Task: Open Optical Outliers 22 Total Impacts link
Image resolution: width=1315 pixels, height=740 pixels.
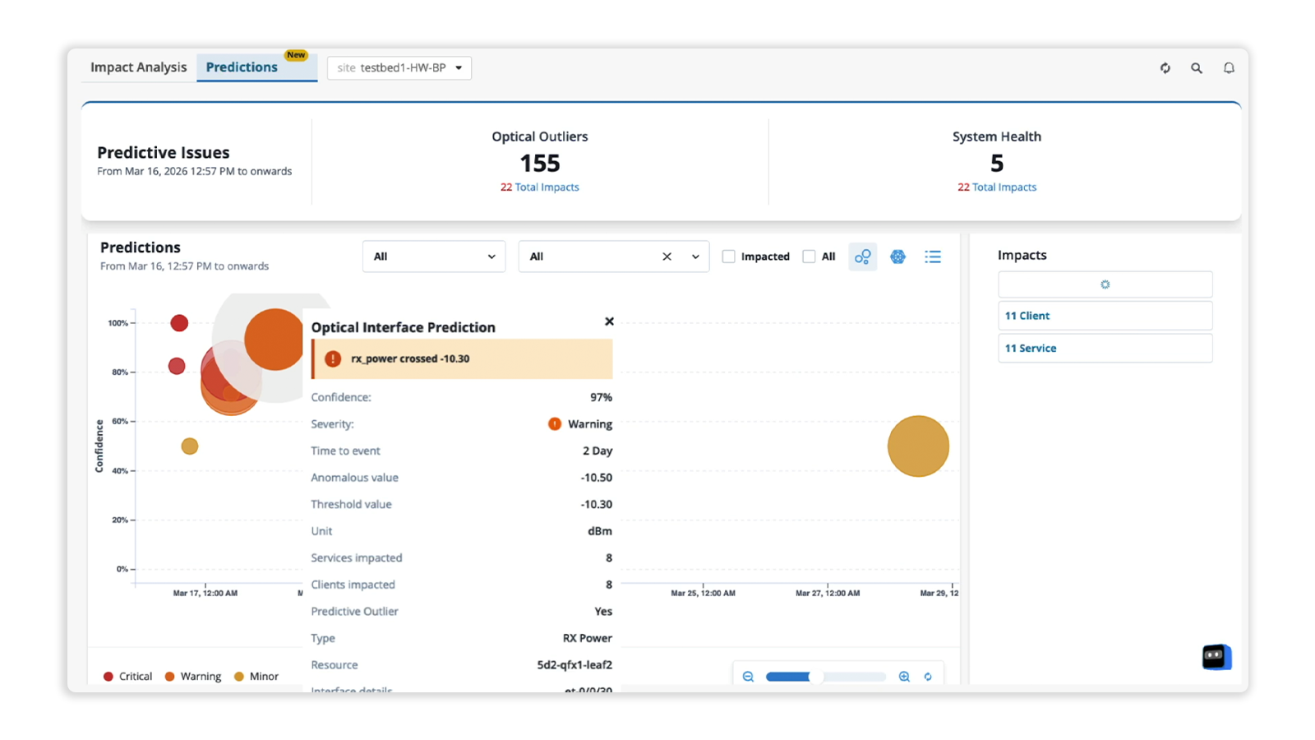Action: pos(540,187)
